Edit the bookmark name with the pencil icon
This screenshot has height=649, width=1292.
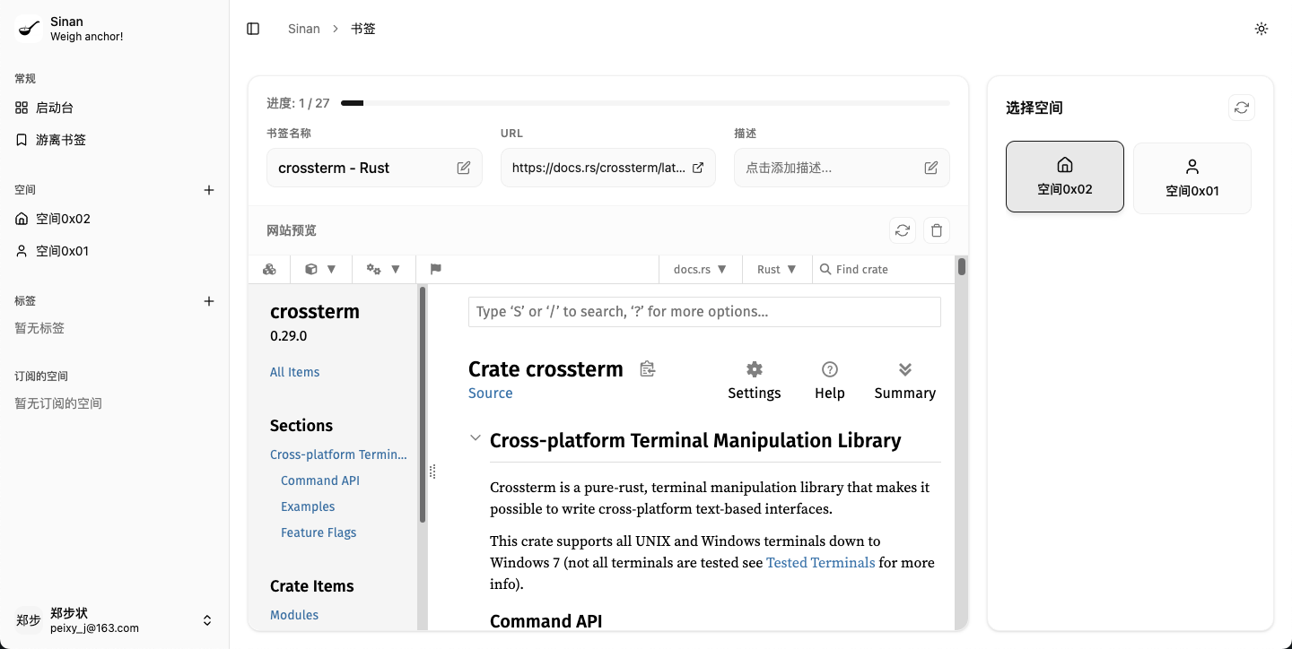[x=464, y=168]
